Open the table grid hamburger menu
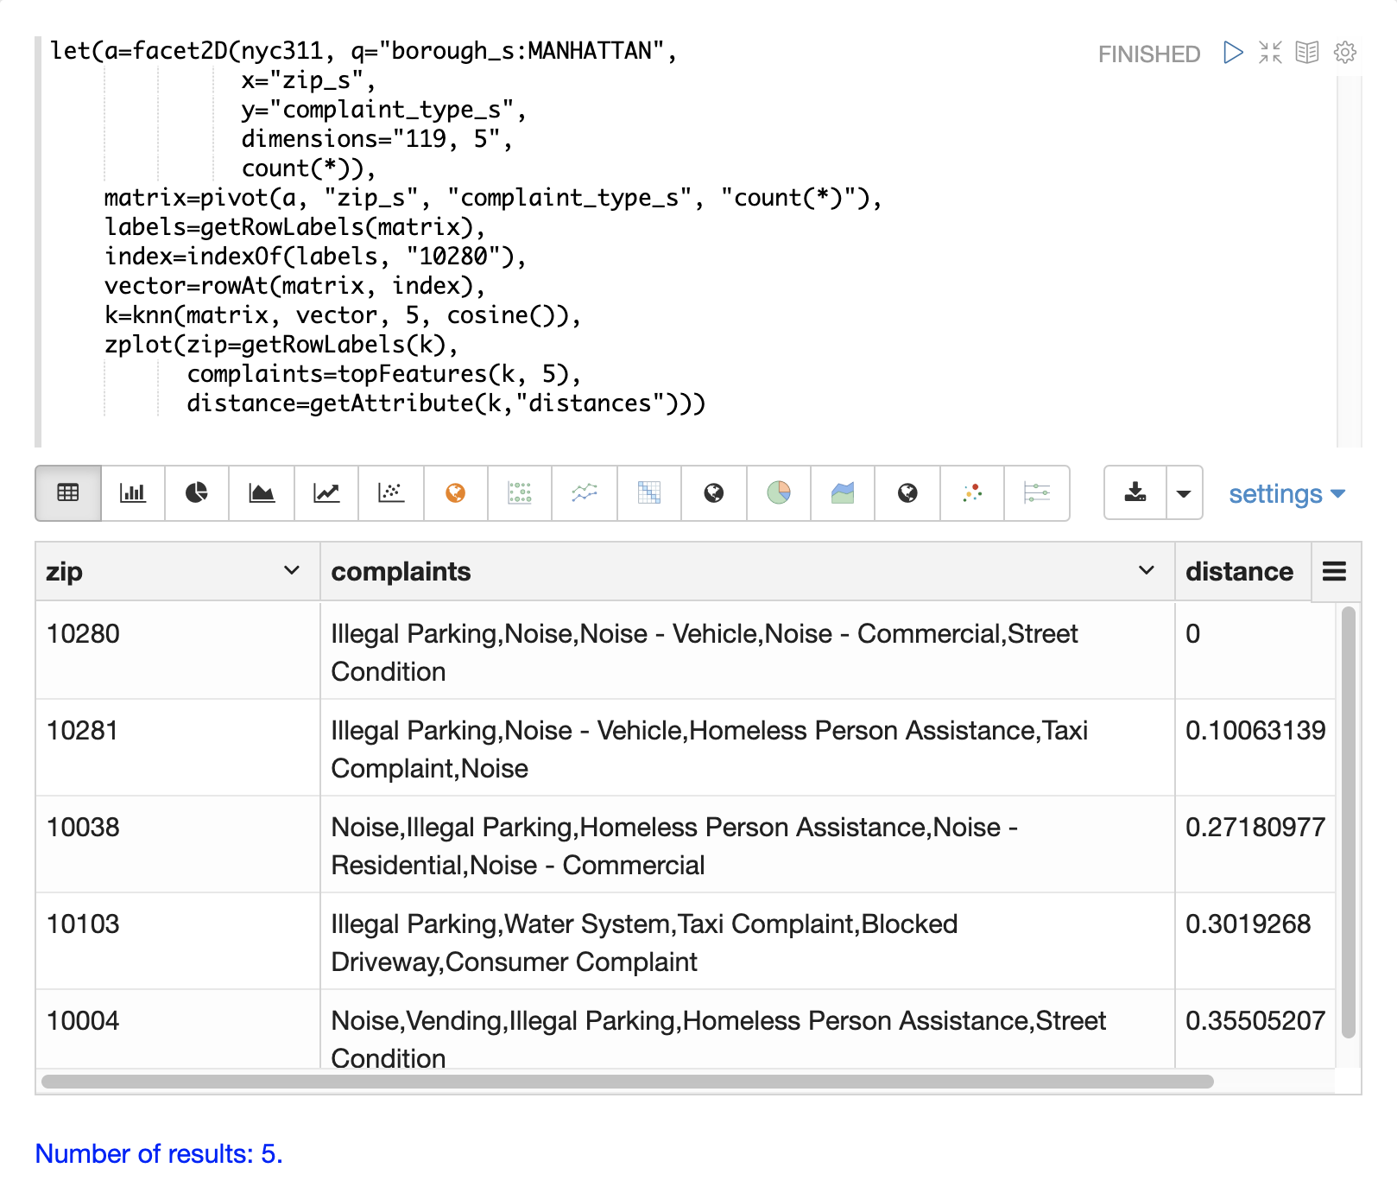Screen dimensions: 1397x1187 tap(1334, 571)
